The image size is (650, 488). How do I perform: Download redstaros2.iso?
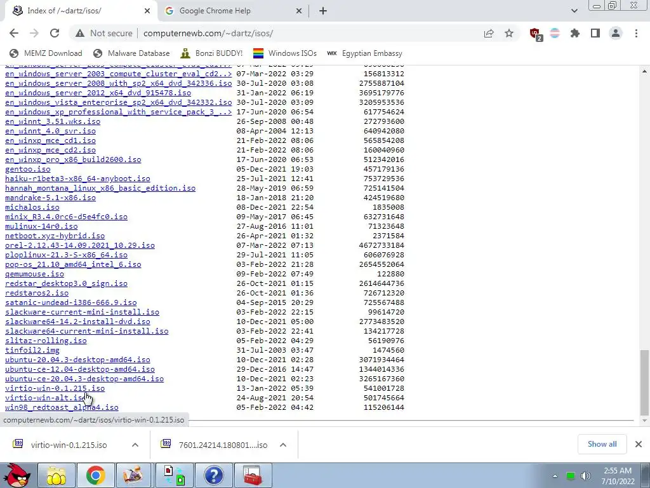pos(37,293)
